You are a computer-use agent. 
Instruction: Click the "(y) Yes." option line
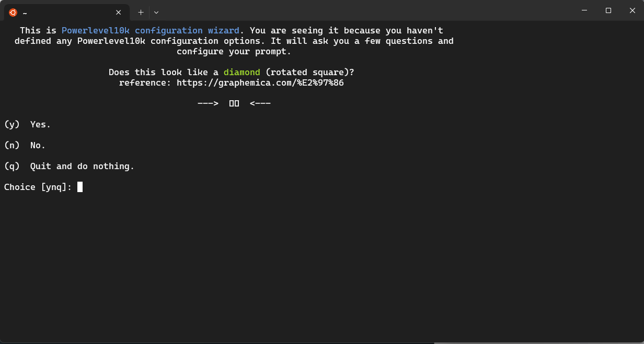pos(28,124)
